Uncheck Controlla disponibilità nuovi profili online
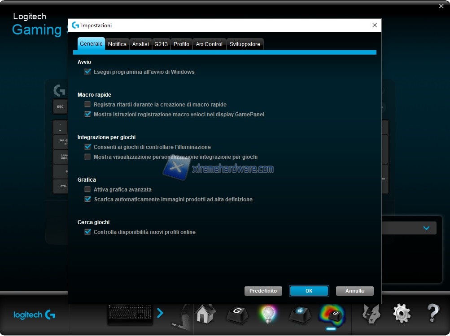 click(x=88, y=232)
